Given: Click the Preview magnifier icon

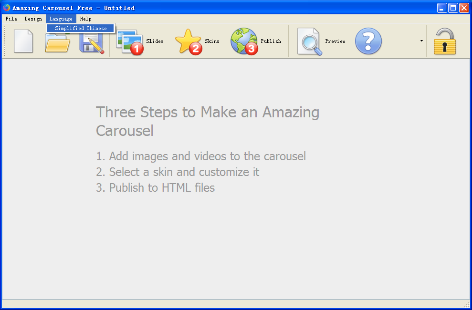Looking at the screenshot, I should click(309, 41).
